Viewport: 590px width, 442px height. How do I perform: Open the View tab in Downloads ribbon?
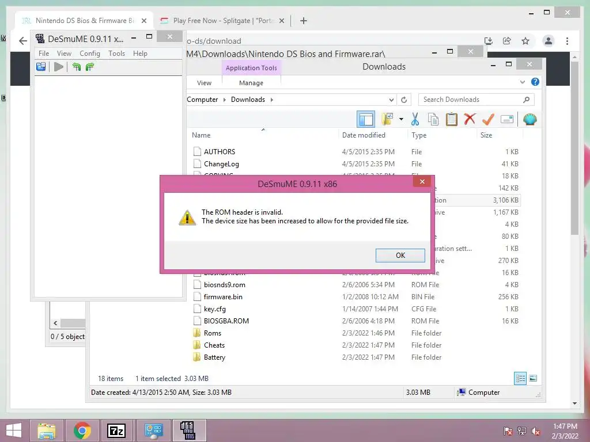pos(204,83)
